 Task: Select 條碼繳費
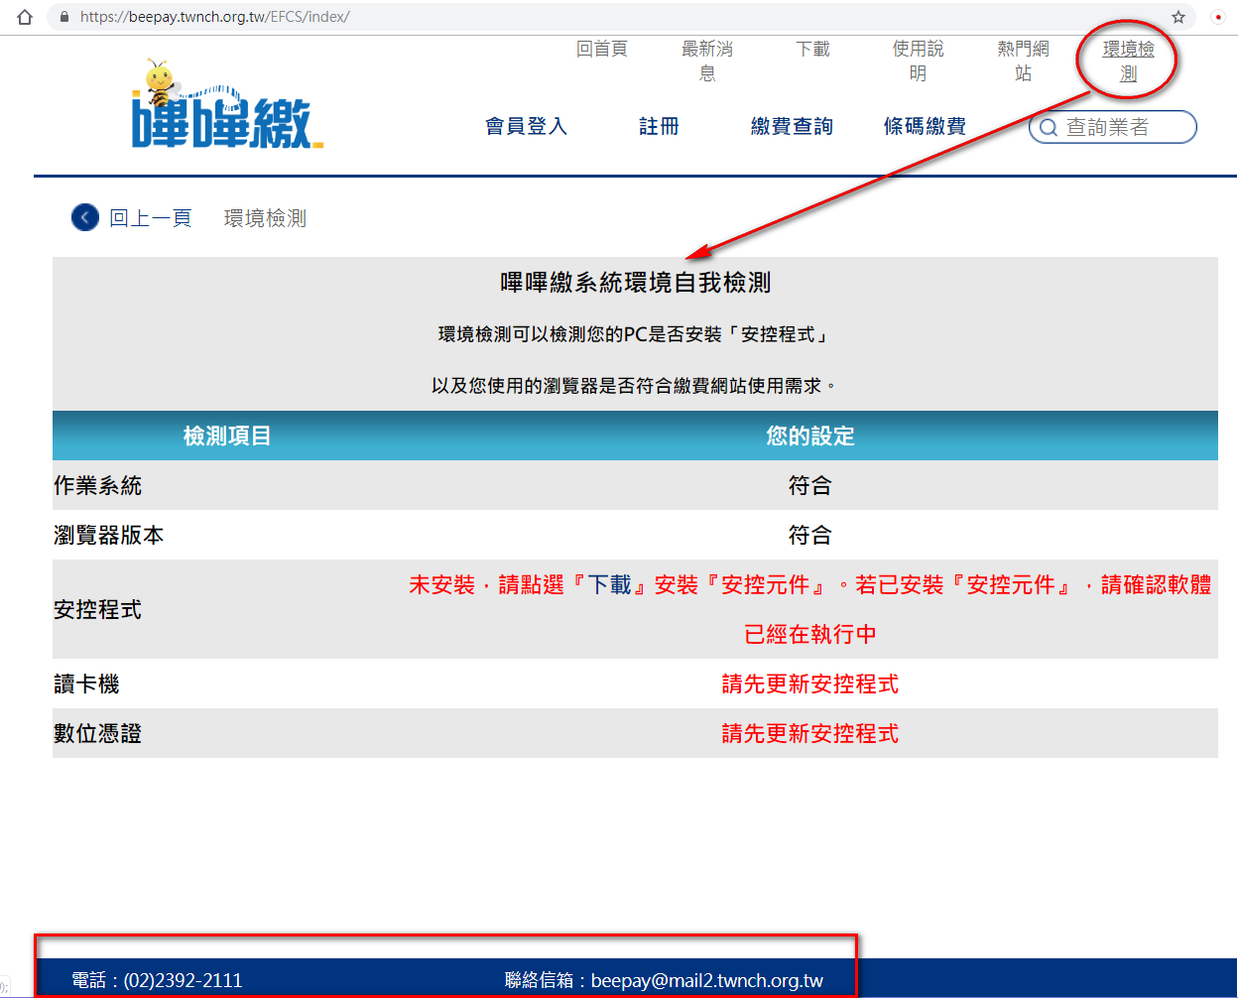click(925, 126)
